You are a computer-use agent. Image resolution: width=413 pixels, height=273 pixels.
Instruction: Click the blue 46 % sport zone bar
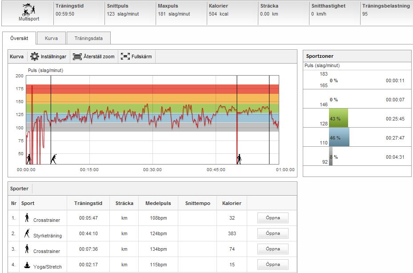pos(339,137)
